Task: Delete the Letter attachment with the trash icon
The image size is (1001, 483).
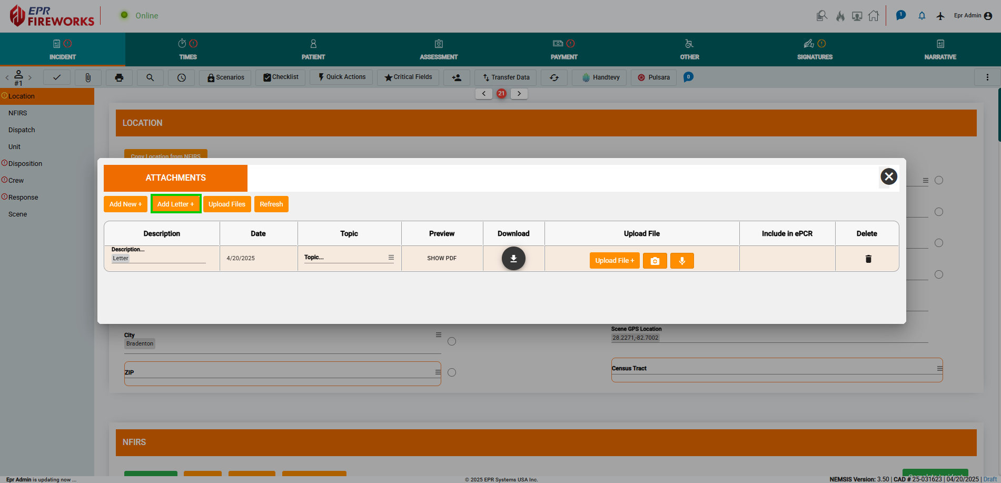Action: [x=868, y=259]
